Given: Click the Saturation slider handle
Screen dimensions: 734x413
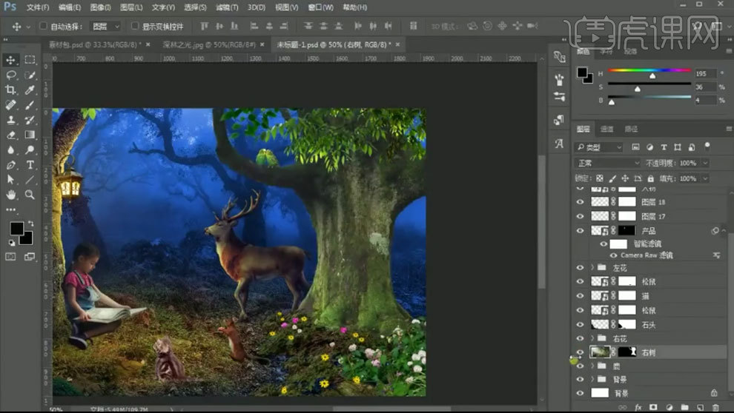Looking at the screenshot, I should tap(637, 89).
